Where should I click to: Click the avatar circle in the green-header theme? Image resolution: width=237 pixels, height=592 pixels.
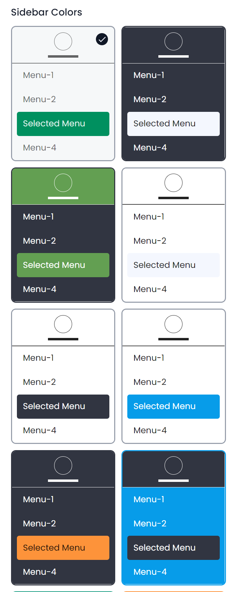tap(63, 183)
